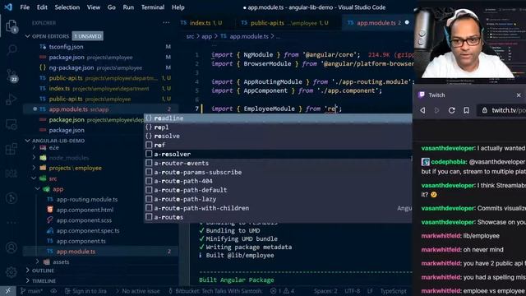Select the a-router-events suggestion
Screen dimensions: 526x296
coord(278,163)
